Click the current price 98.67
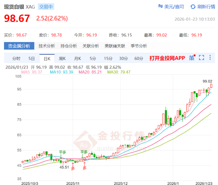 (17, 18)
